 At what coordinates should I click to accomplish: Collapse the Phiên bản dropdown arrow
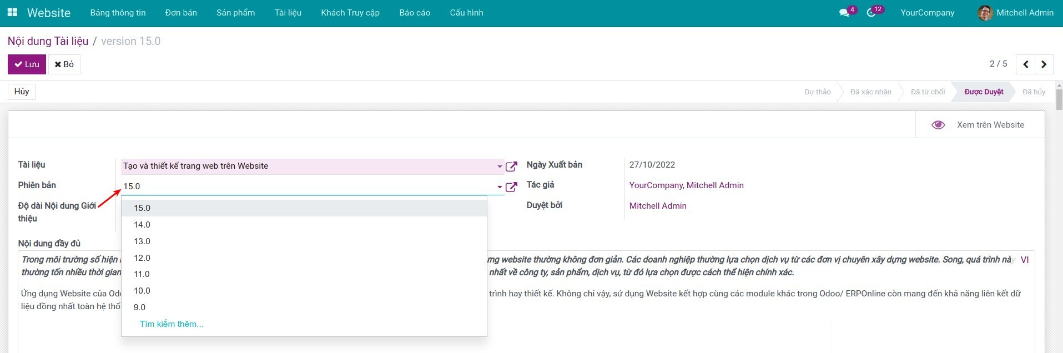pos(500,187)
